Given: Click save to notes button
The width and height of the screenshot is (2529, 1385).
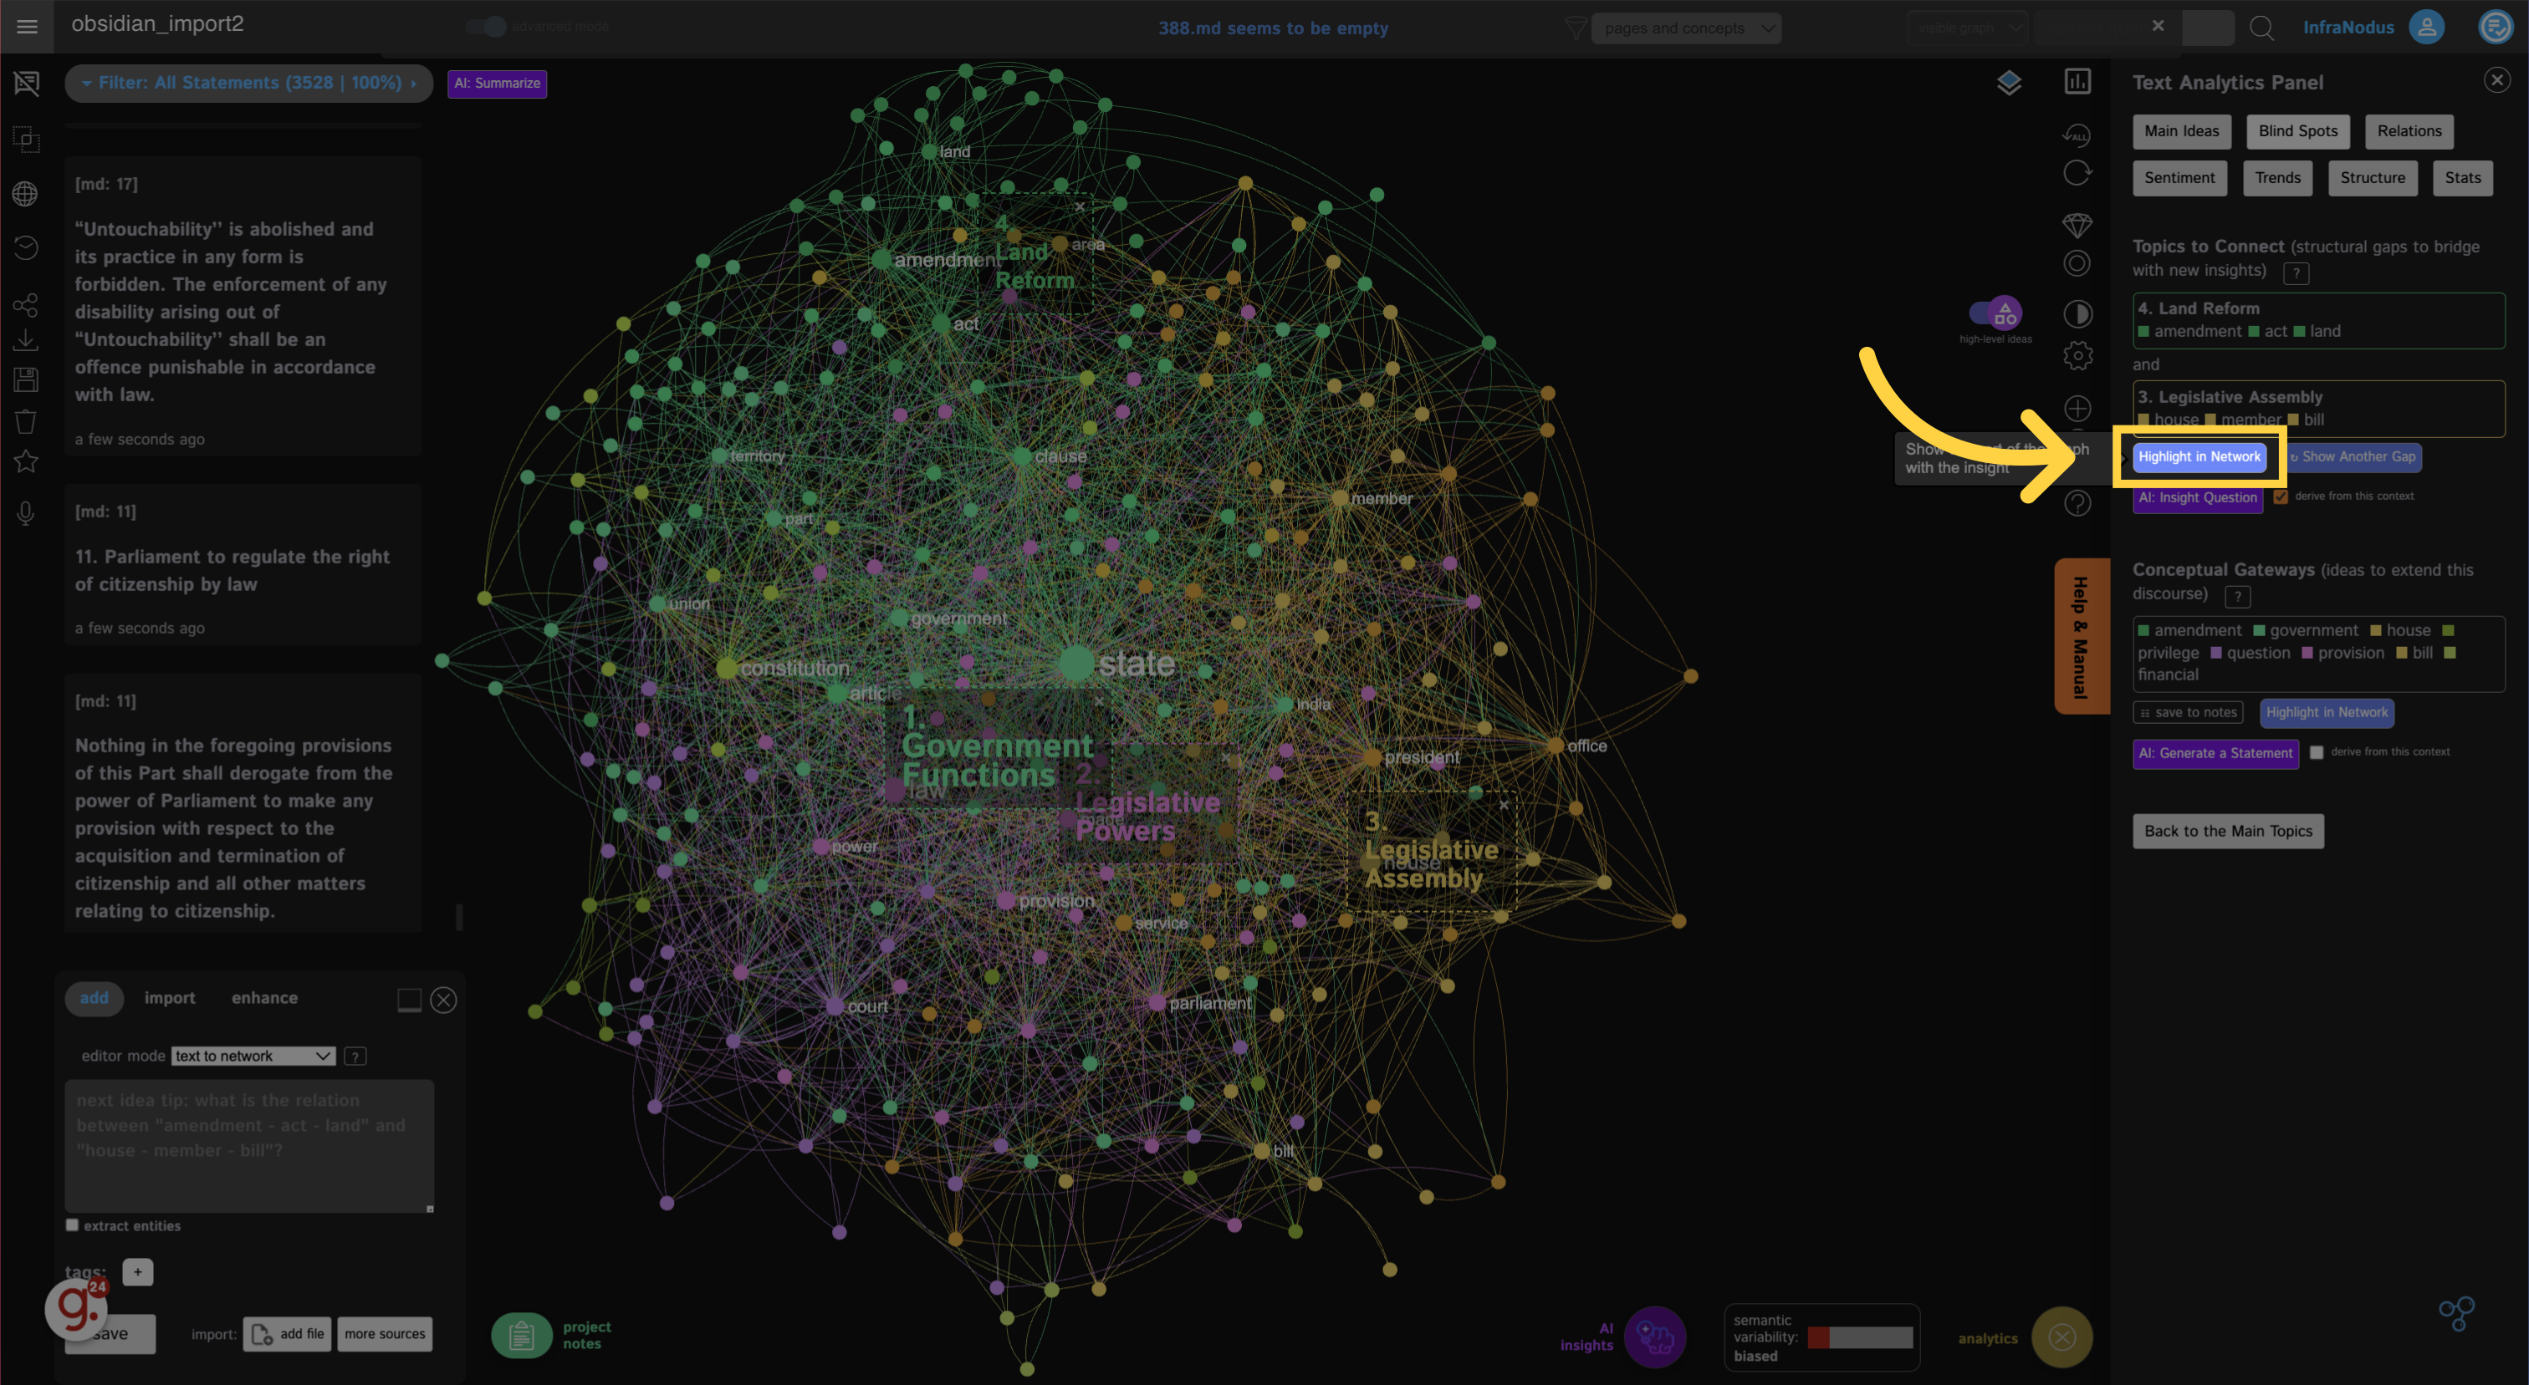Looking at the screenshot, I should (2189, 713).
